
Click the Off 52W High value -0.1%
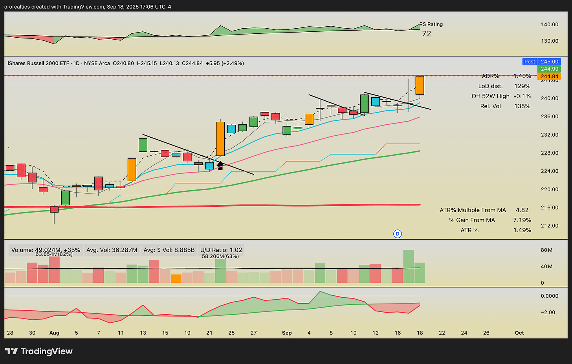point(522,96)
